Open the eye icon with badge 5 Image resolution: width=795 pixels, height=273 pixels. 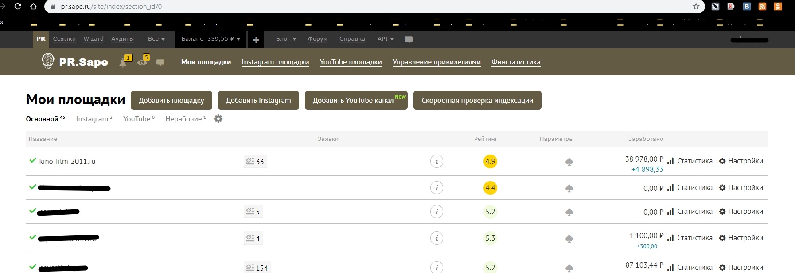pos(142,62)
